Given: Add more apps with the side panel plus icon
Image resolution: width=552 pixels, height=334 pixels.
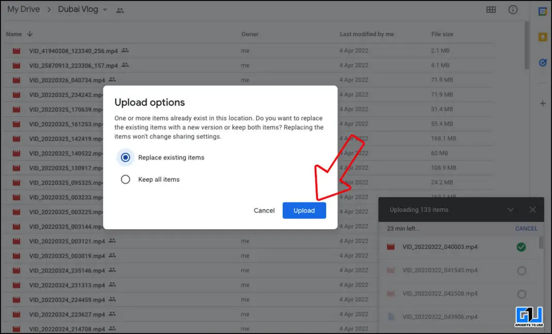Looking at the screenshot, I should (x=543, y=103).
